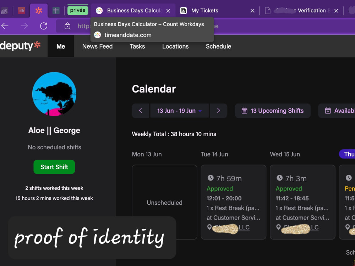Click the location link on Tue 14 Jun shift
This screenshot has width=355, height=266.
coord(231,228)
